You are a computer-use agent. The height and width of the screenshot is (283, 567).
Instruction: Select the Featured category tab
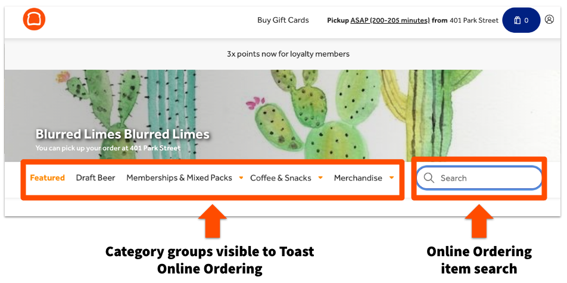pyautogui.click(x=47, y=178)
